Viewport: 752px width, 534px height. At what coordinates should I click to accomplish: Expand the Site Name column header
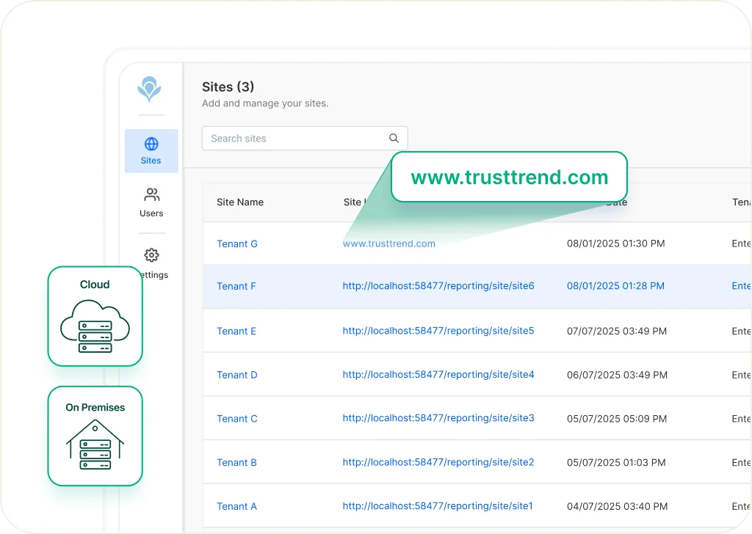240,202
